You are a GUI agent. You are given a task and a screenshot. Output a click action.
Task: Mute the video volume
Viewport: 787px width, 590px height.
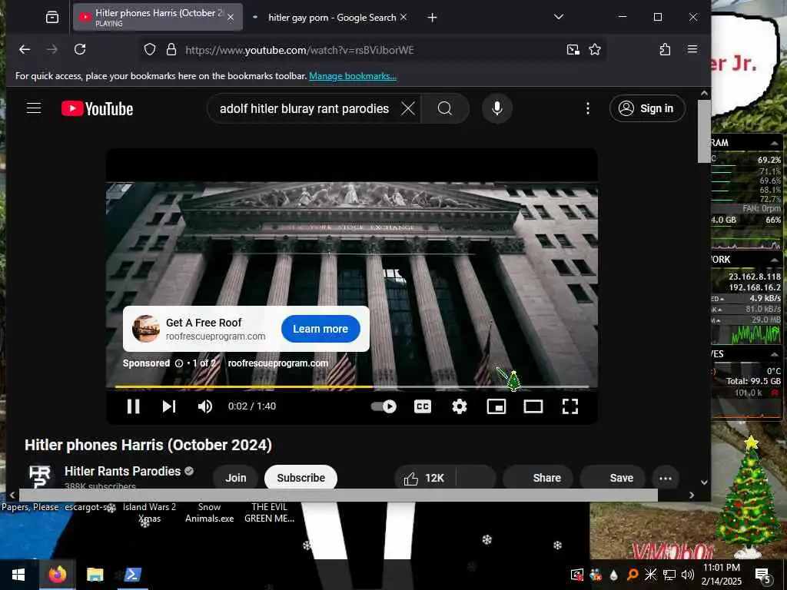(204, 406)
